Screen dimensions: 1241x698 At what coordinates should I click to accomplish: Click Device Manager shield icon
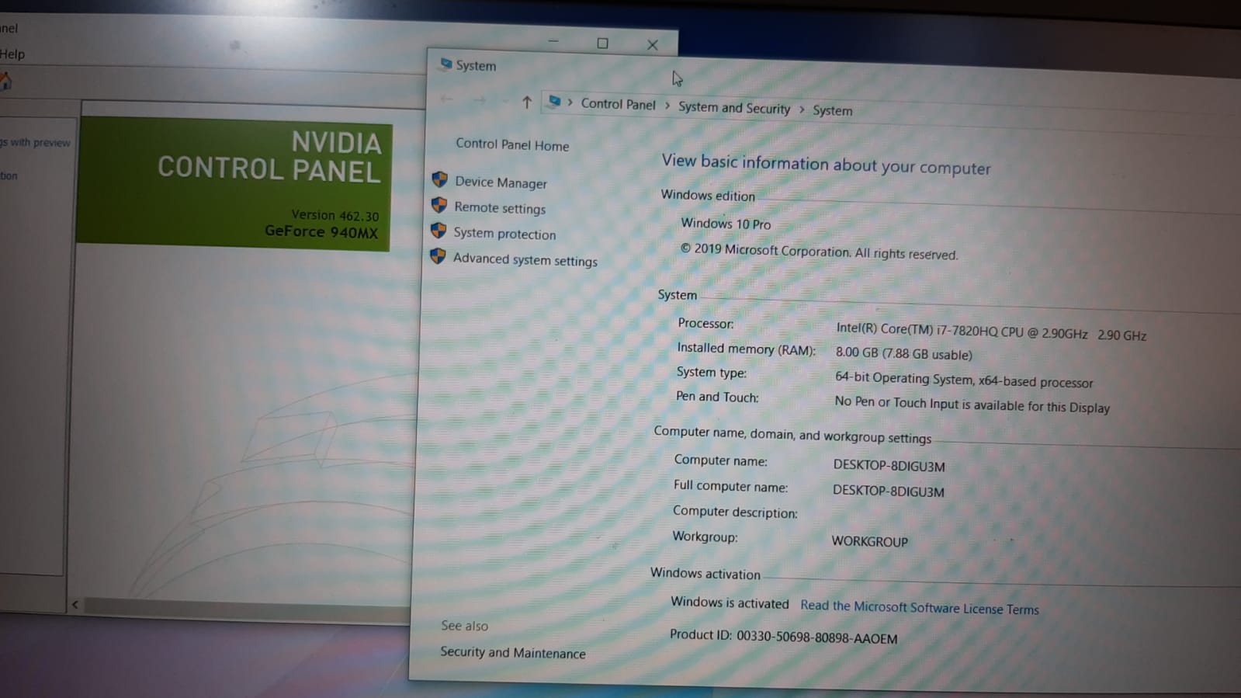coord(440,179)
